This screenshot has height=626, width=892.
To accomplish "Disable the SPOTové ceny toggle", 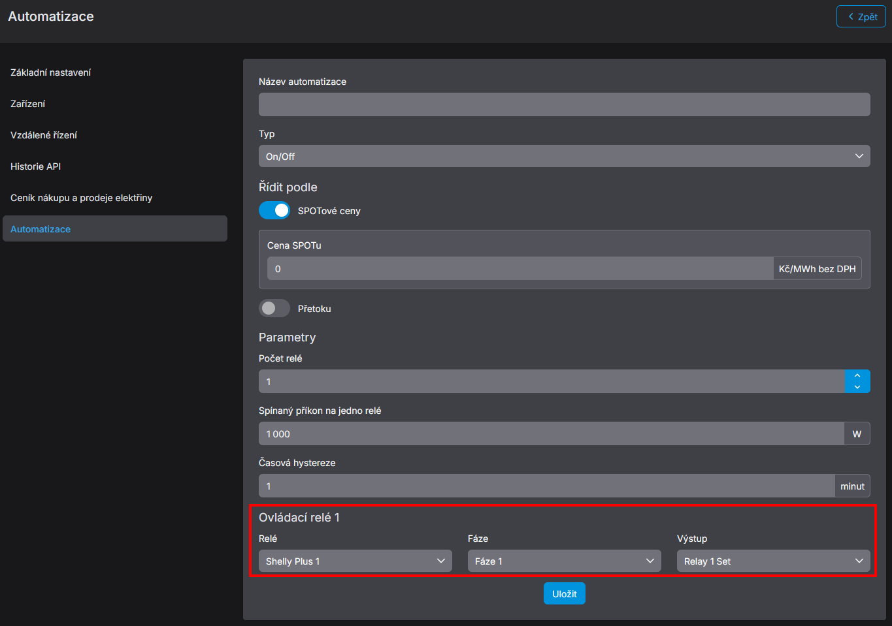I will click(x=274, y=211).
